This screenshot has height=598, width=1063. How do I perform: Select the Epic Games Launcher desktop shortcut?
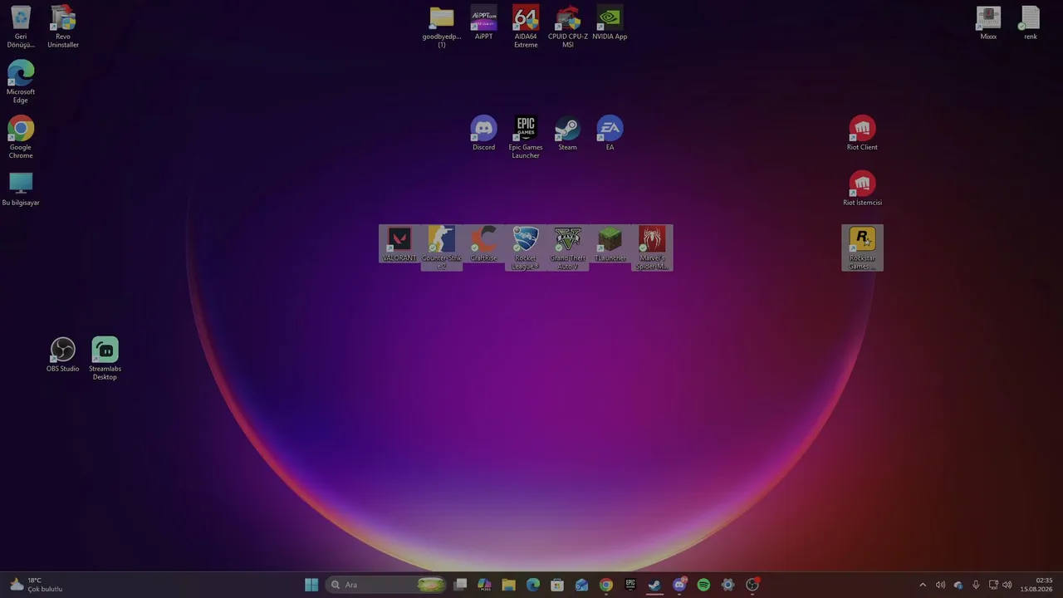[526, 138]
